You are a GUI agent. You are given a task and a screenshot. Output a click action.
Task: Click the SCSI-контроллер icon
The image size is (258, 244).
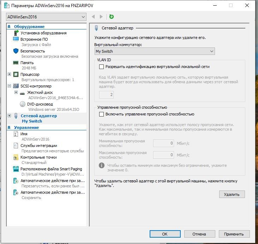[16, 86]
